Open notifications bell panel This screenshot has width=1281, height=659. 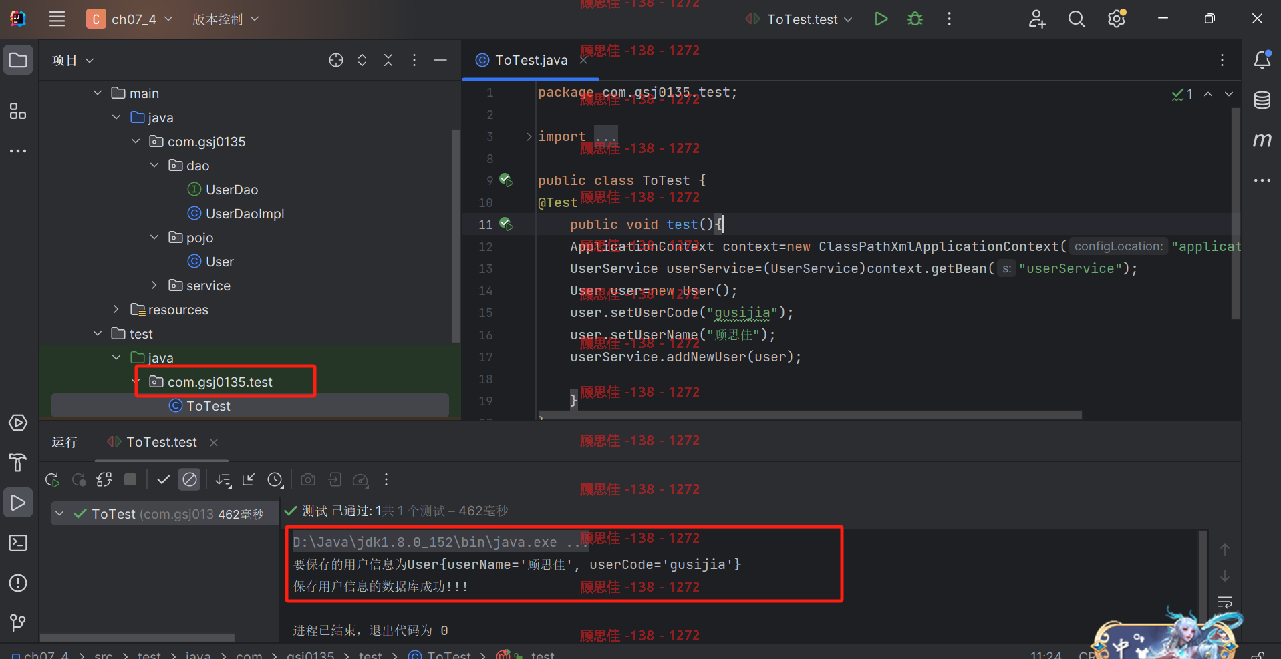point(1262,60)
